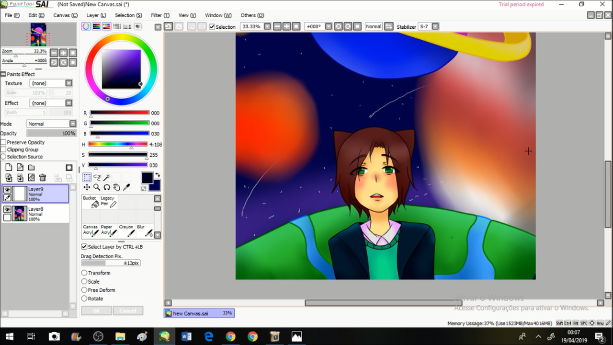Select the Zoom magnifier tool
The image size is (613, 345).
(x=97, y=187)
